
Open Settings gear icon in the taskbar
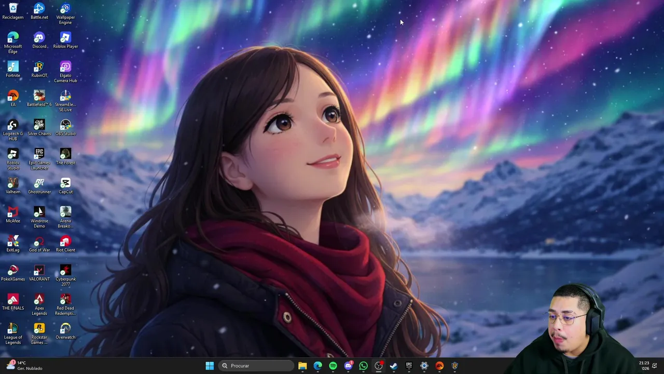424,366
